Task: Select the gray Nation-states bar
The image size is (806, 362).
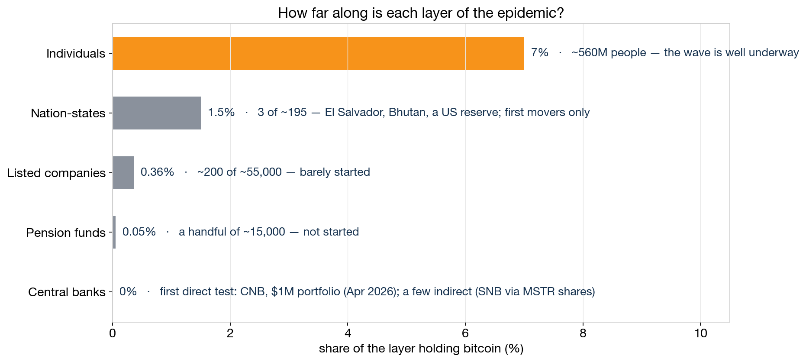Action: click(x=157, y=113)
